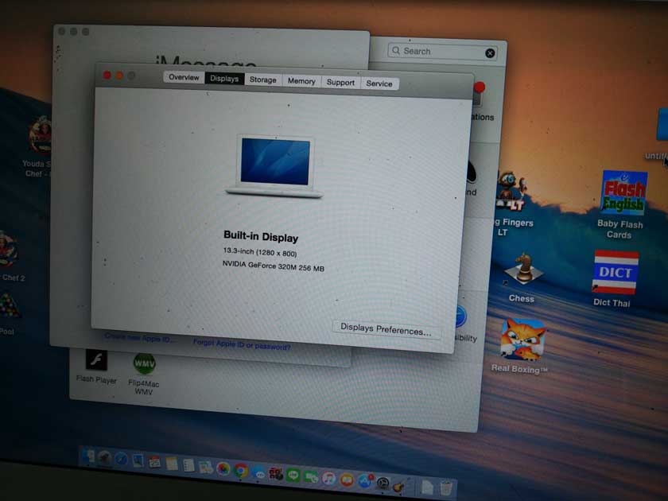Viewport: 668px width, 501px height.
Task: Launch Photos from the Dock
Action: (x=223, y=468)
